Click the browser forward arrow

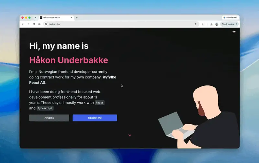click(28, 24)
